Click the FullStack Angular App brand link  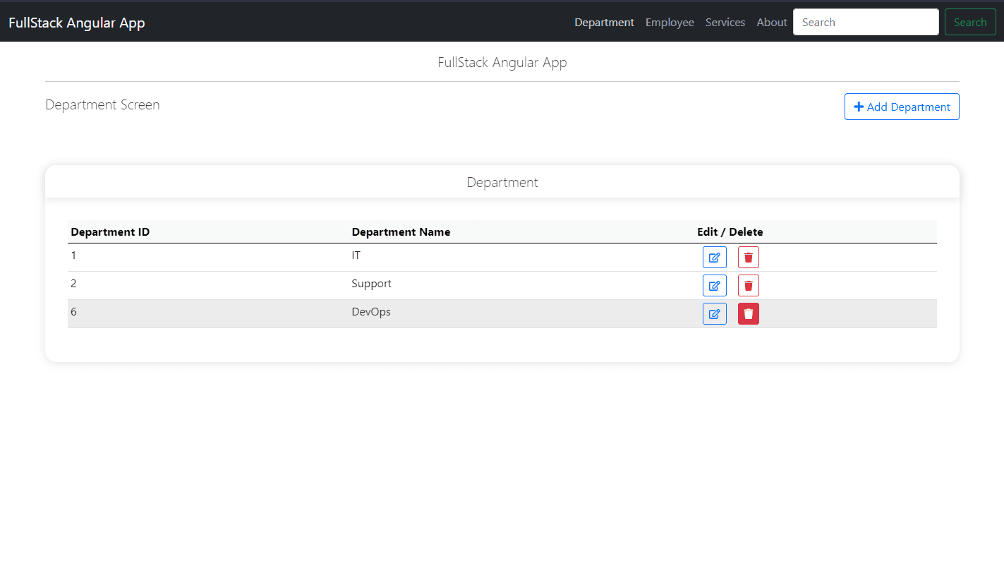point(76,22)
